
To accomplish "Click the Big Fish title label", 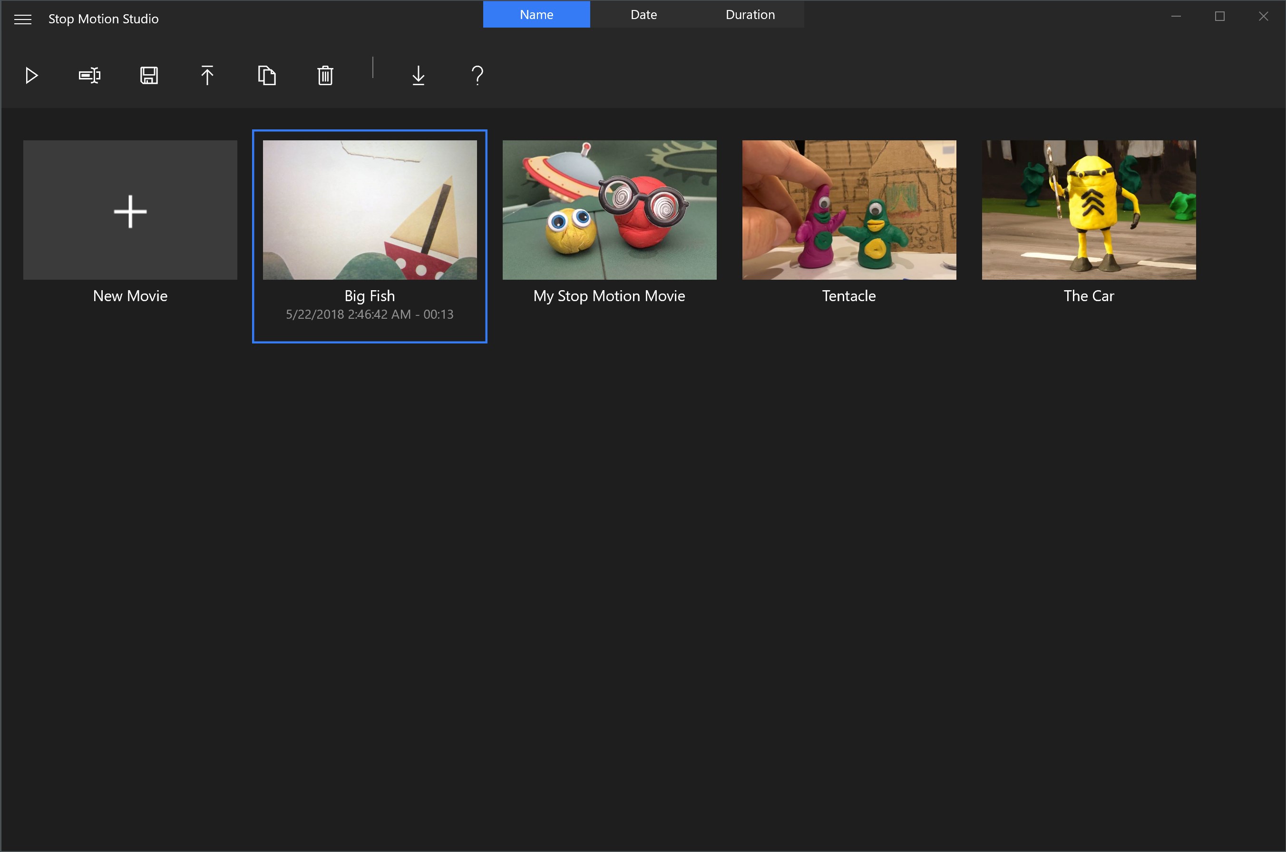I will 370,296.
